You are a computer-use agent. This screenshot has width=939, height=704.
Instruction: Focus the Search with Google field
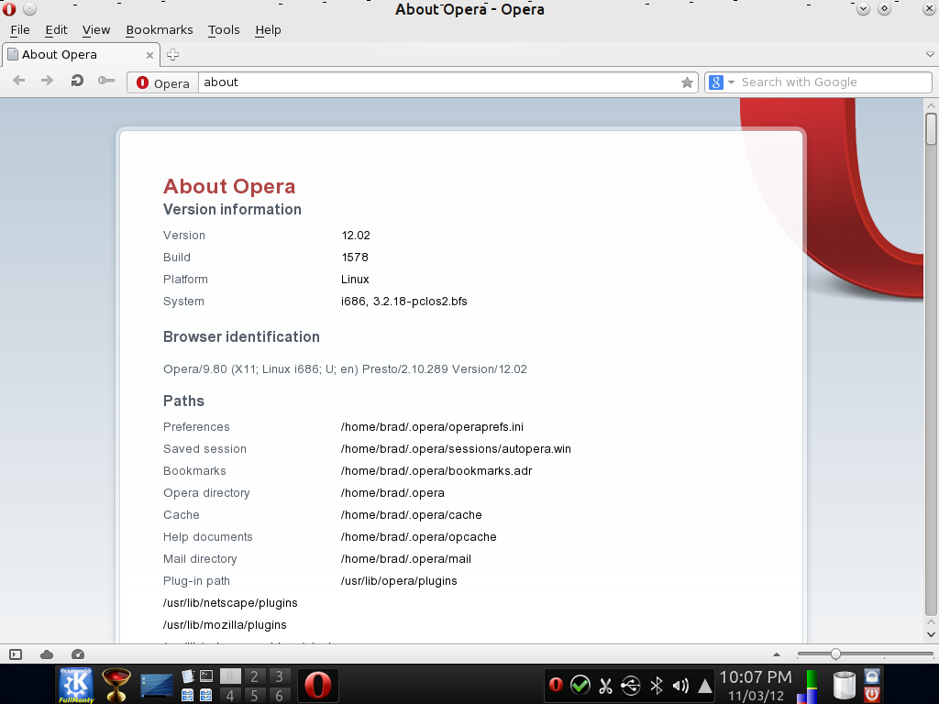click(834, 82)
